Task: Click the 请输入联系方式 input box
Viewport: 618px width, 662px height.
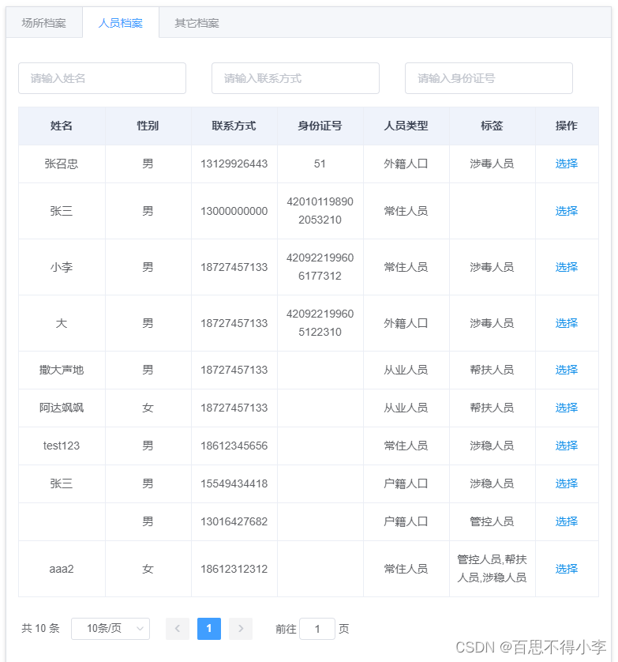Action: click(x=295, y=78)
